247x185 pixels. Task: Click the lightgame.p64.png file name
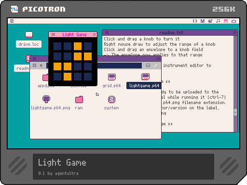pyautogui.click(x=51, y=108)
